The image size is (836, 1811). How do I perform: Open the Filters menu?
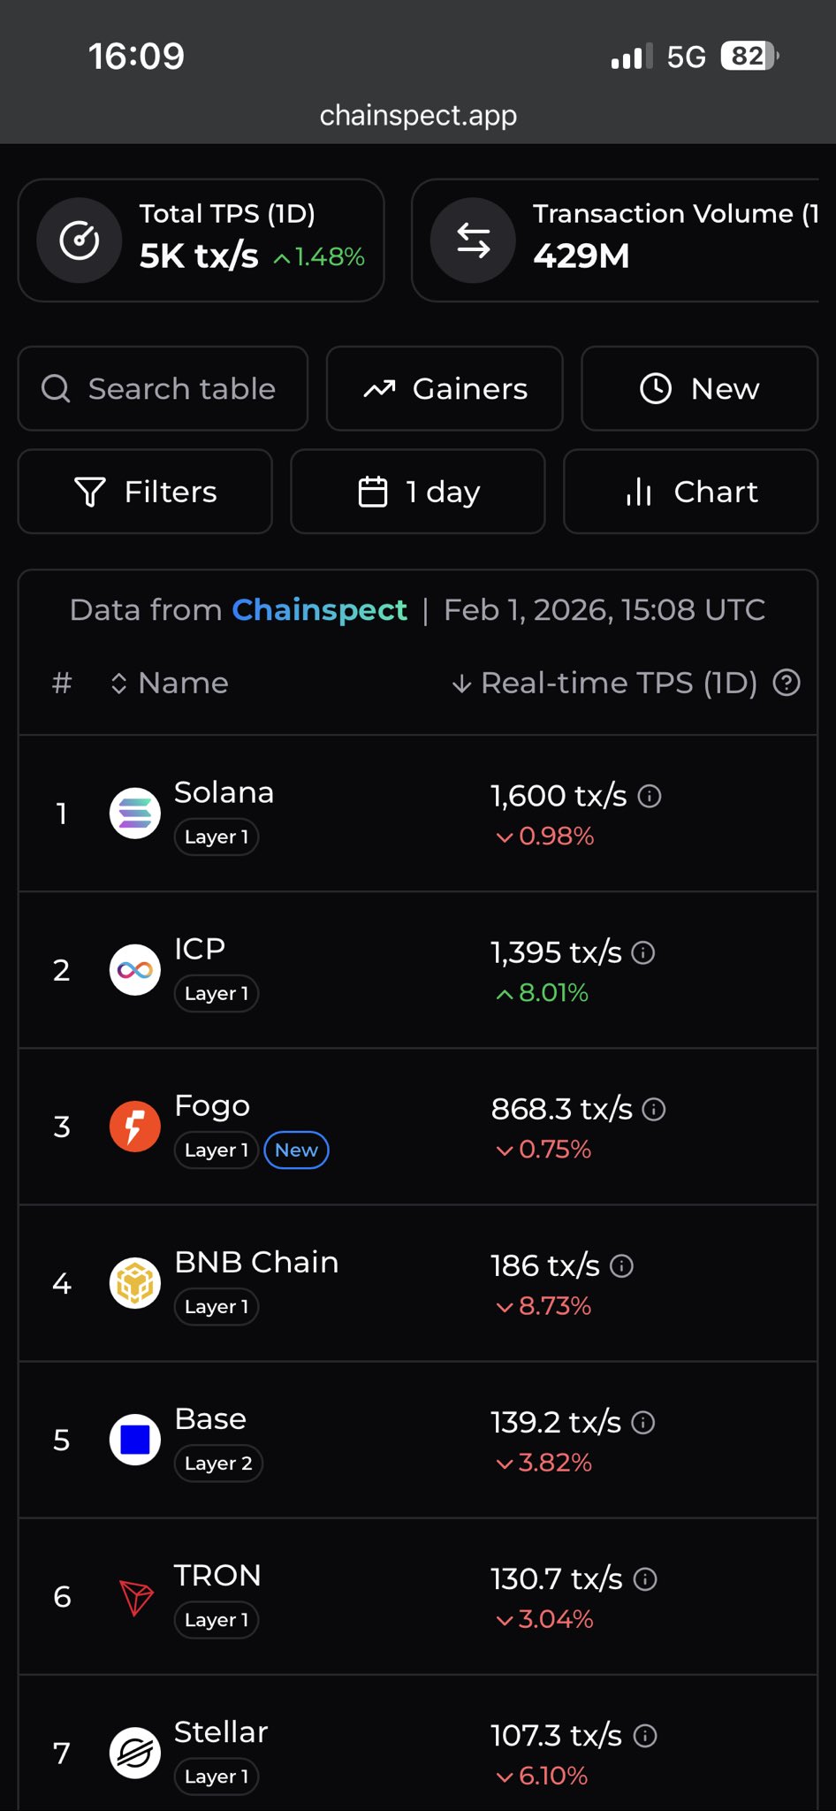click(x=145, y=492)
